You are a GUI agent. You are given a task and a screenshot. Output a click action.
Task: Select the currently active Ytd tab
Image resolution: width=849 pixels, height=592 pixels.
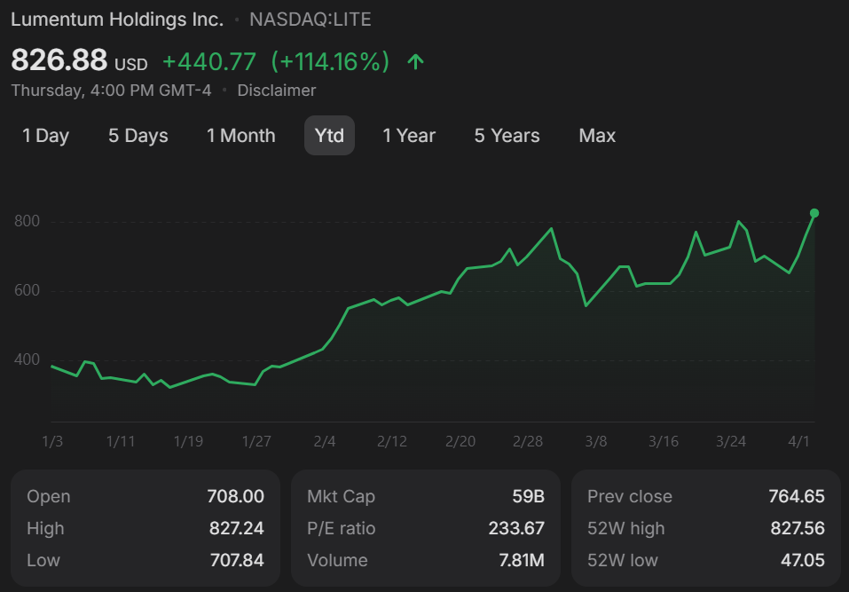329,135
